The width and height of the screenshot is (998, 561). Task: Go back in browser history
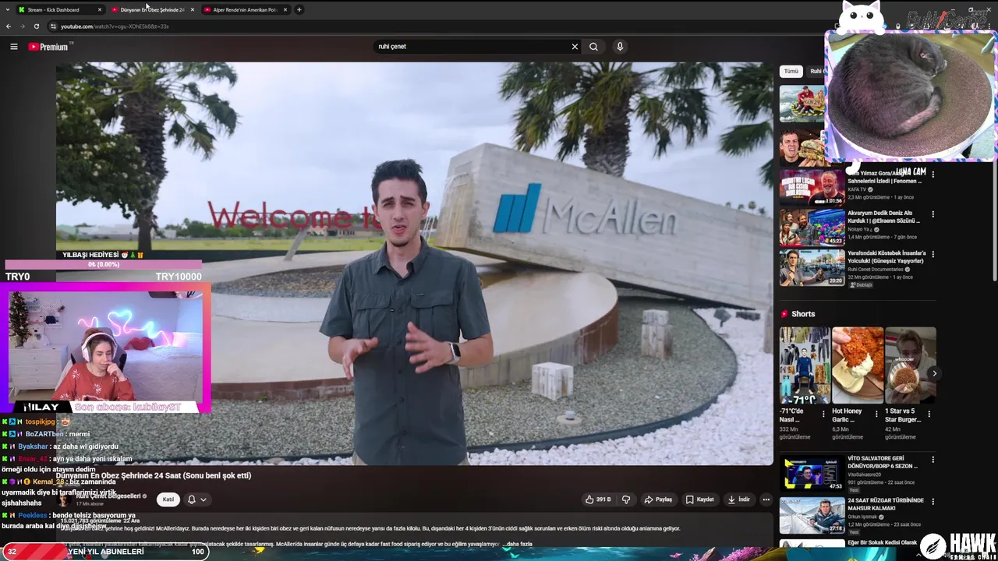[9, 26]
